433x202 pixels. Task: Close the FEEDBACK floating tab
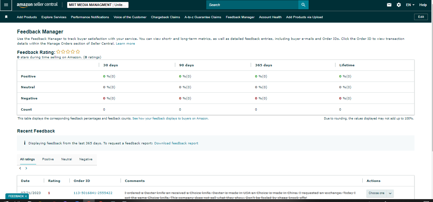pyautogui.click(x=26, y=196)
